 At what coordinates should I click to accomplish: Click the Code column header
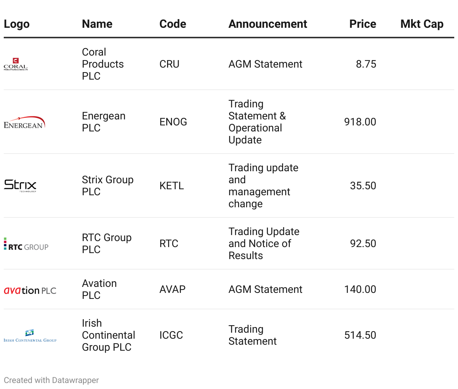[173, 24]
